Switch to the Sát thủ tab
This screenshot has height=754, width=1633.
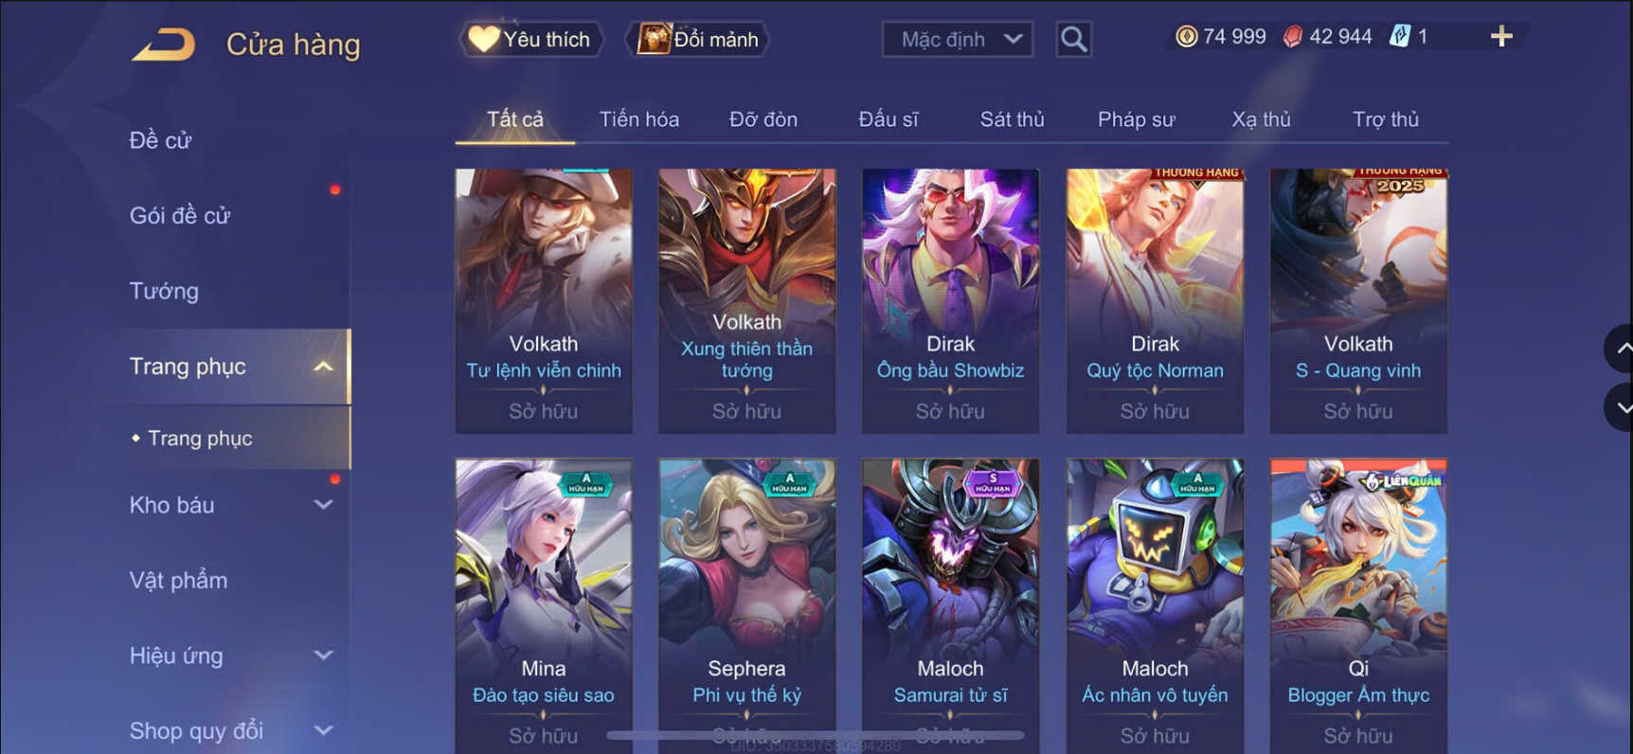(1012, 119)
